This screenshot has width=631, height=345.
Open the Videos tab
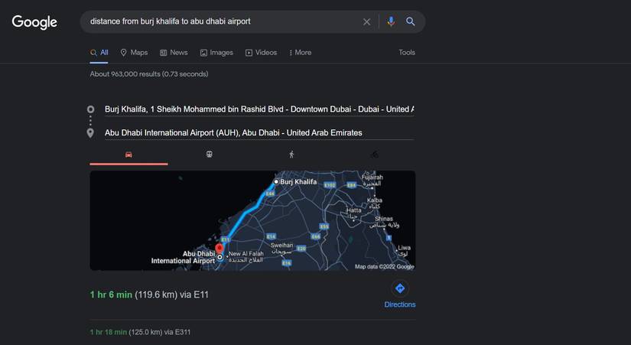[x=261, y=53]
